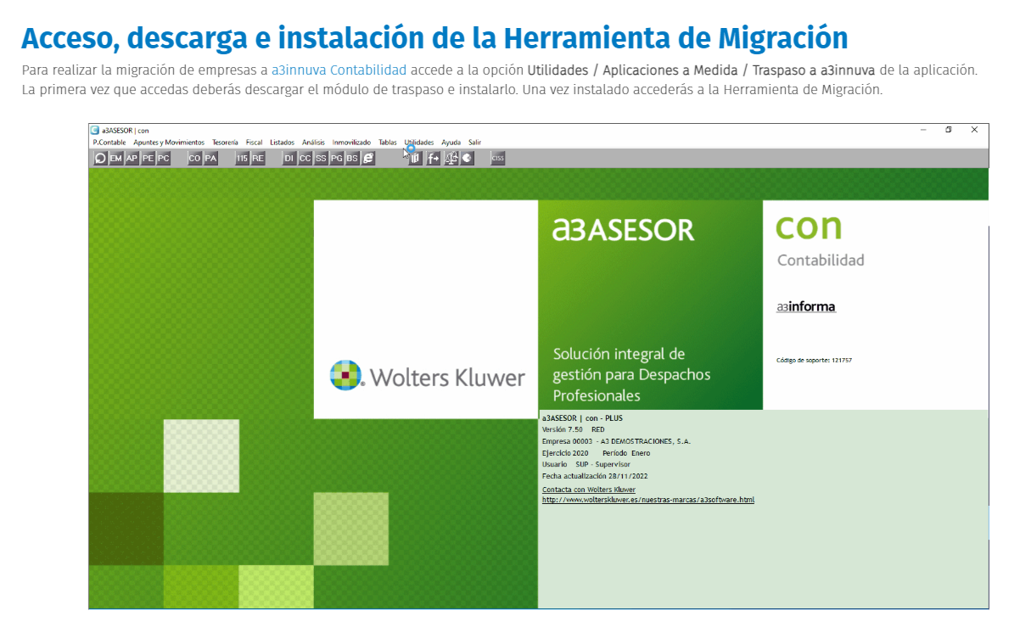
Task: Minimize the a3ASESOR window
Action: 923,130
